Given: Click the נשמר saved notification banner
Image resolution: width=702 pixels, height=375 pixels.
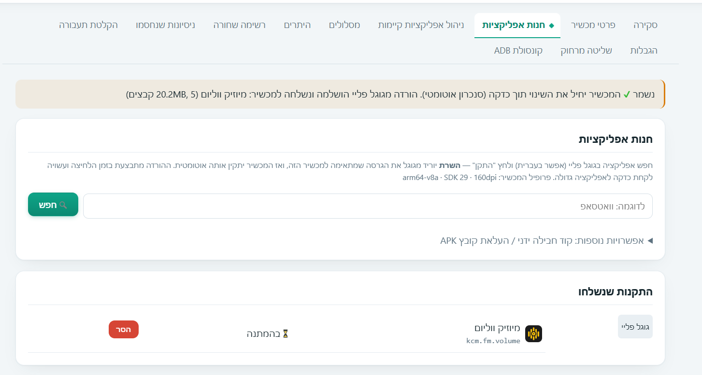Looking at the screenshot, I should 340,94.
